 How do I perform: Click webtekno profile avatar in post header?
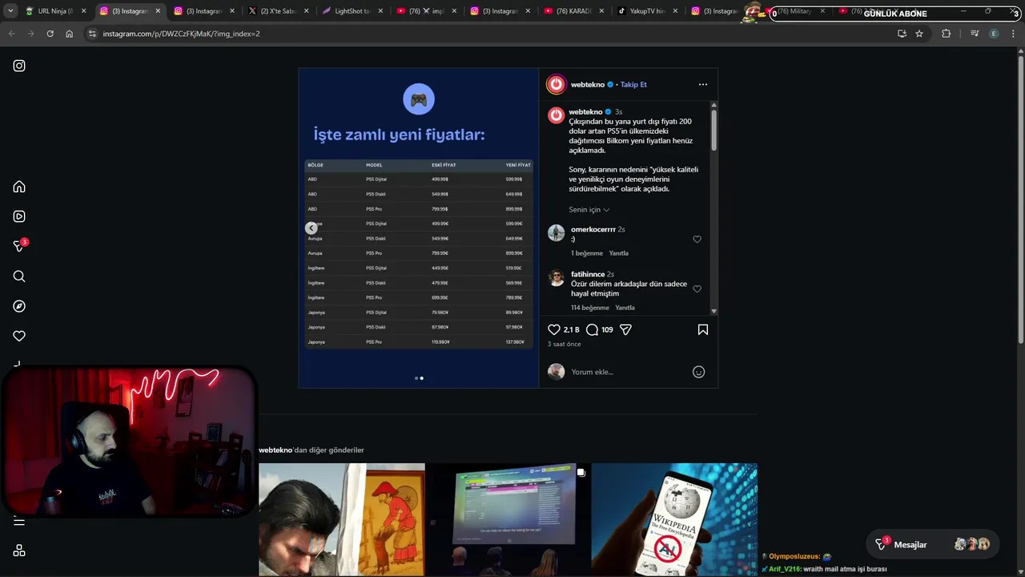556,84
